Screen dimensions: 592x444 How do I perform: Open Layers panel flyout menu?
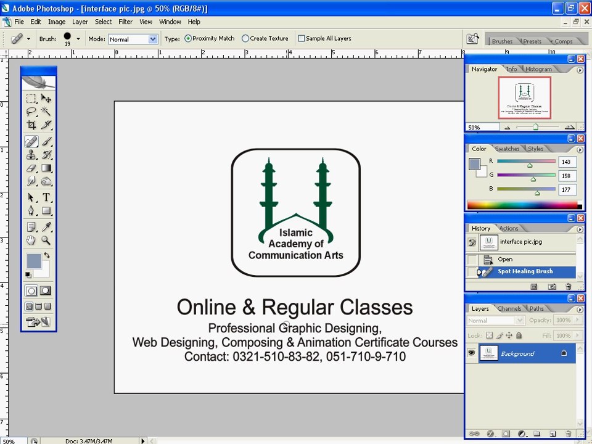pos(580,310)
